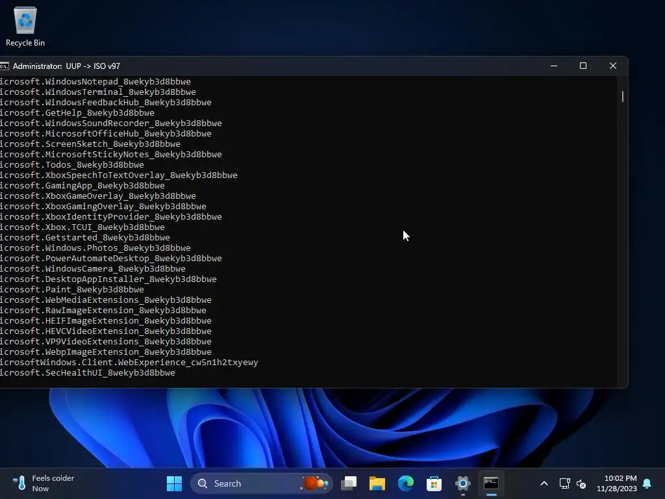Click the MicrosoftStickyNotes package line
This screenshot has height=499, width=665.
tap(110, 155)
